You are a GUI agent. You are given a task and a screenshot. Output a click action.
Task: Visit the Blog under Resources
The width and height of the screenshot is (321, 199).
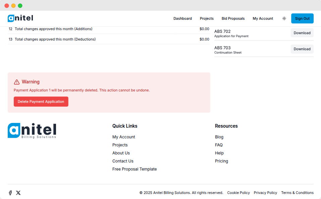click(x=219, y=137)
